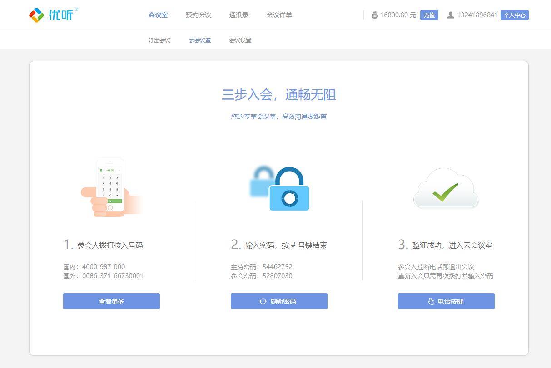551x368 pixels.
Task: Click the user profile silhouette icon
Action: point(450,15)
